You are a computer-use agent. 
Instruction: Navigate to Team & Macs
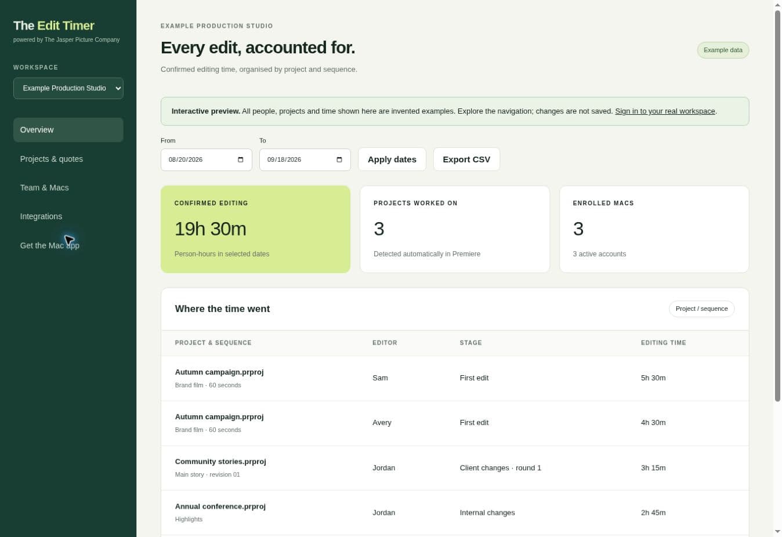68,188
